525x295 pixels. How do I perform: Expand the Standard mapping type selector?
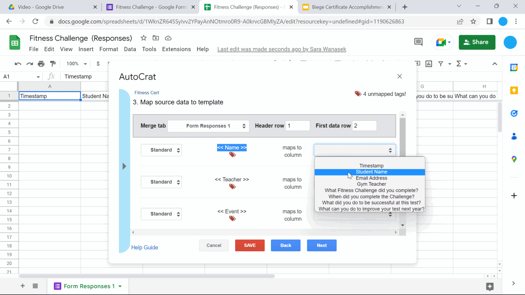click(x=161, y=150)
